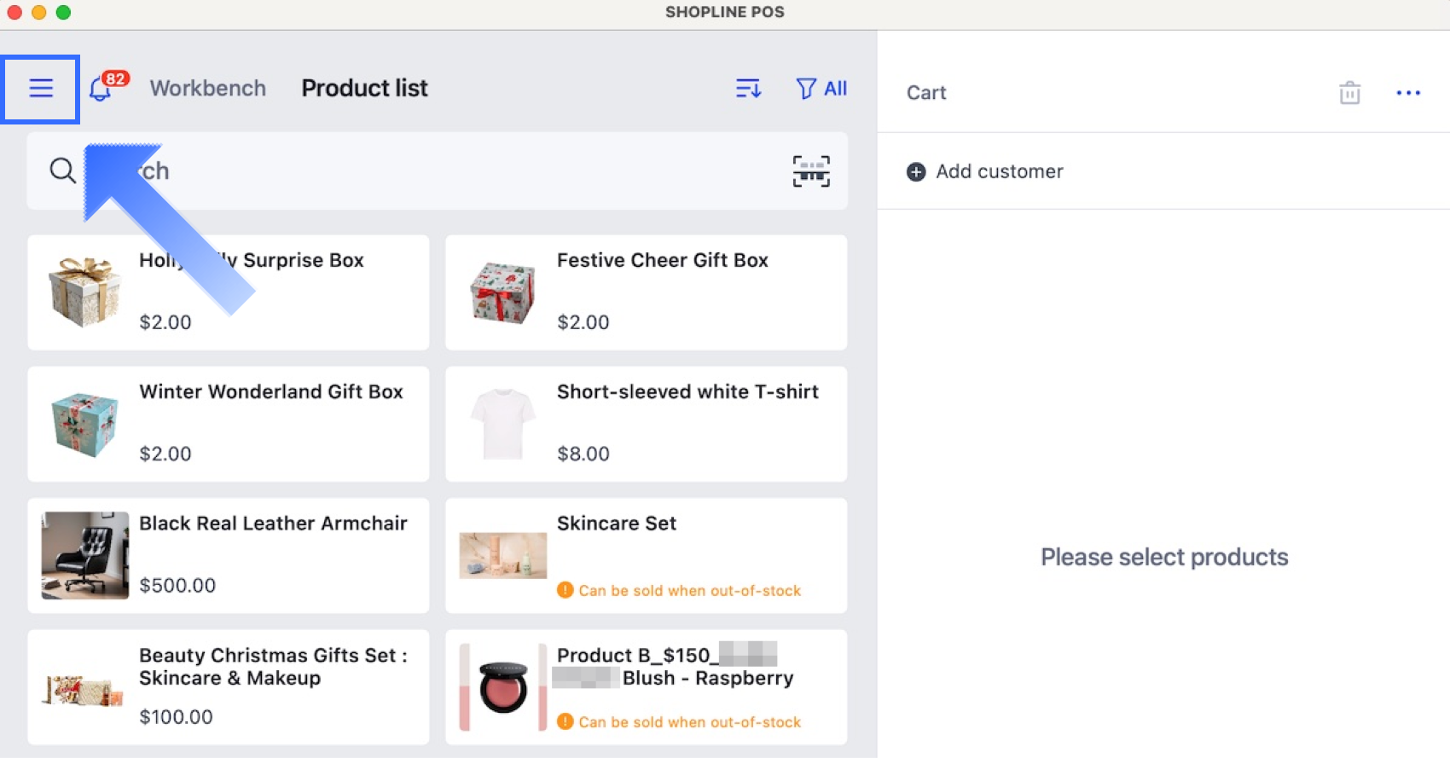Screen dimensions: 1450x758
Task: Focus the product search field
Action: pyautogui.click(x=426, y=171)
